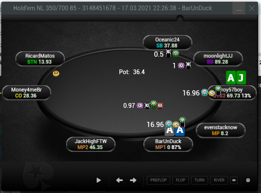The height and width of the screenshot is (193, 261).
Task: Toggle the eye visibility button
Action: click(234, 180)
